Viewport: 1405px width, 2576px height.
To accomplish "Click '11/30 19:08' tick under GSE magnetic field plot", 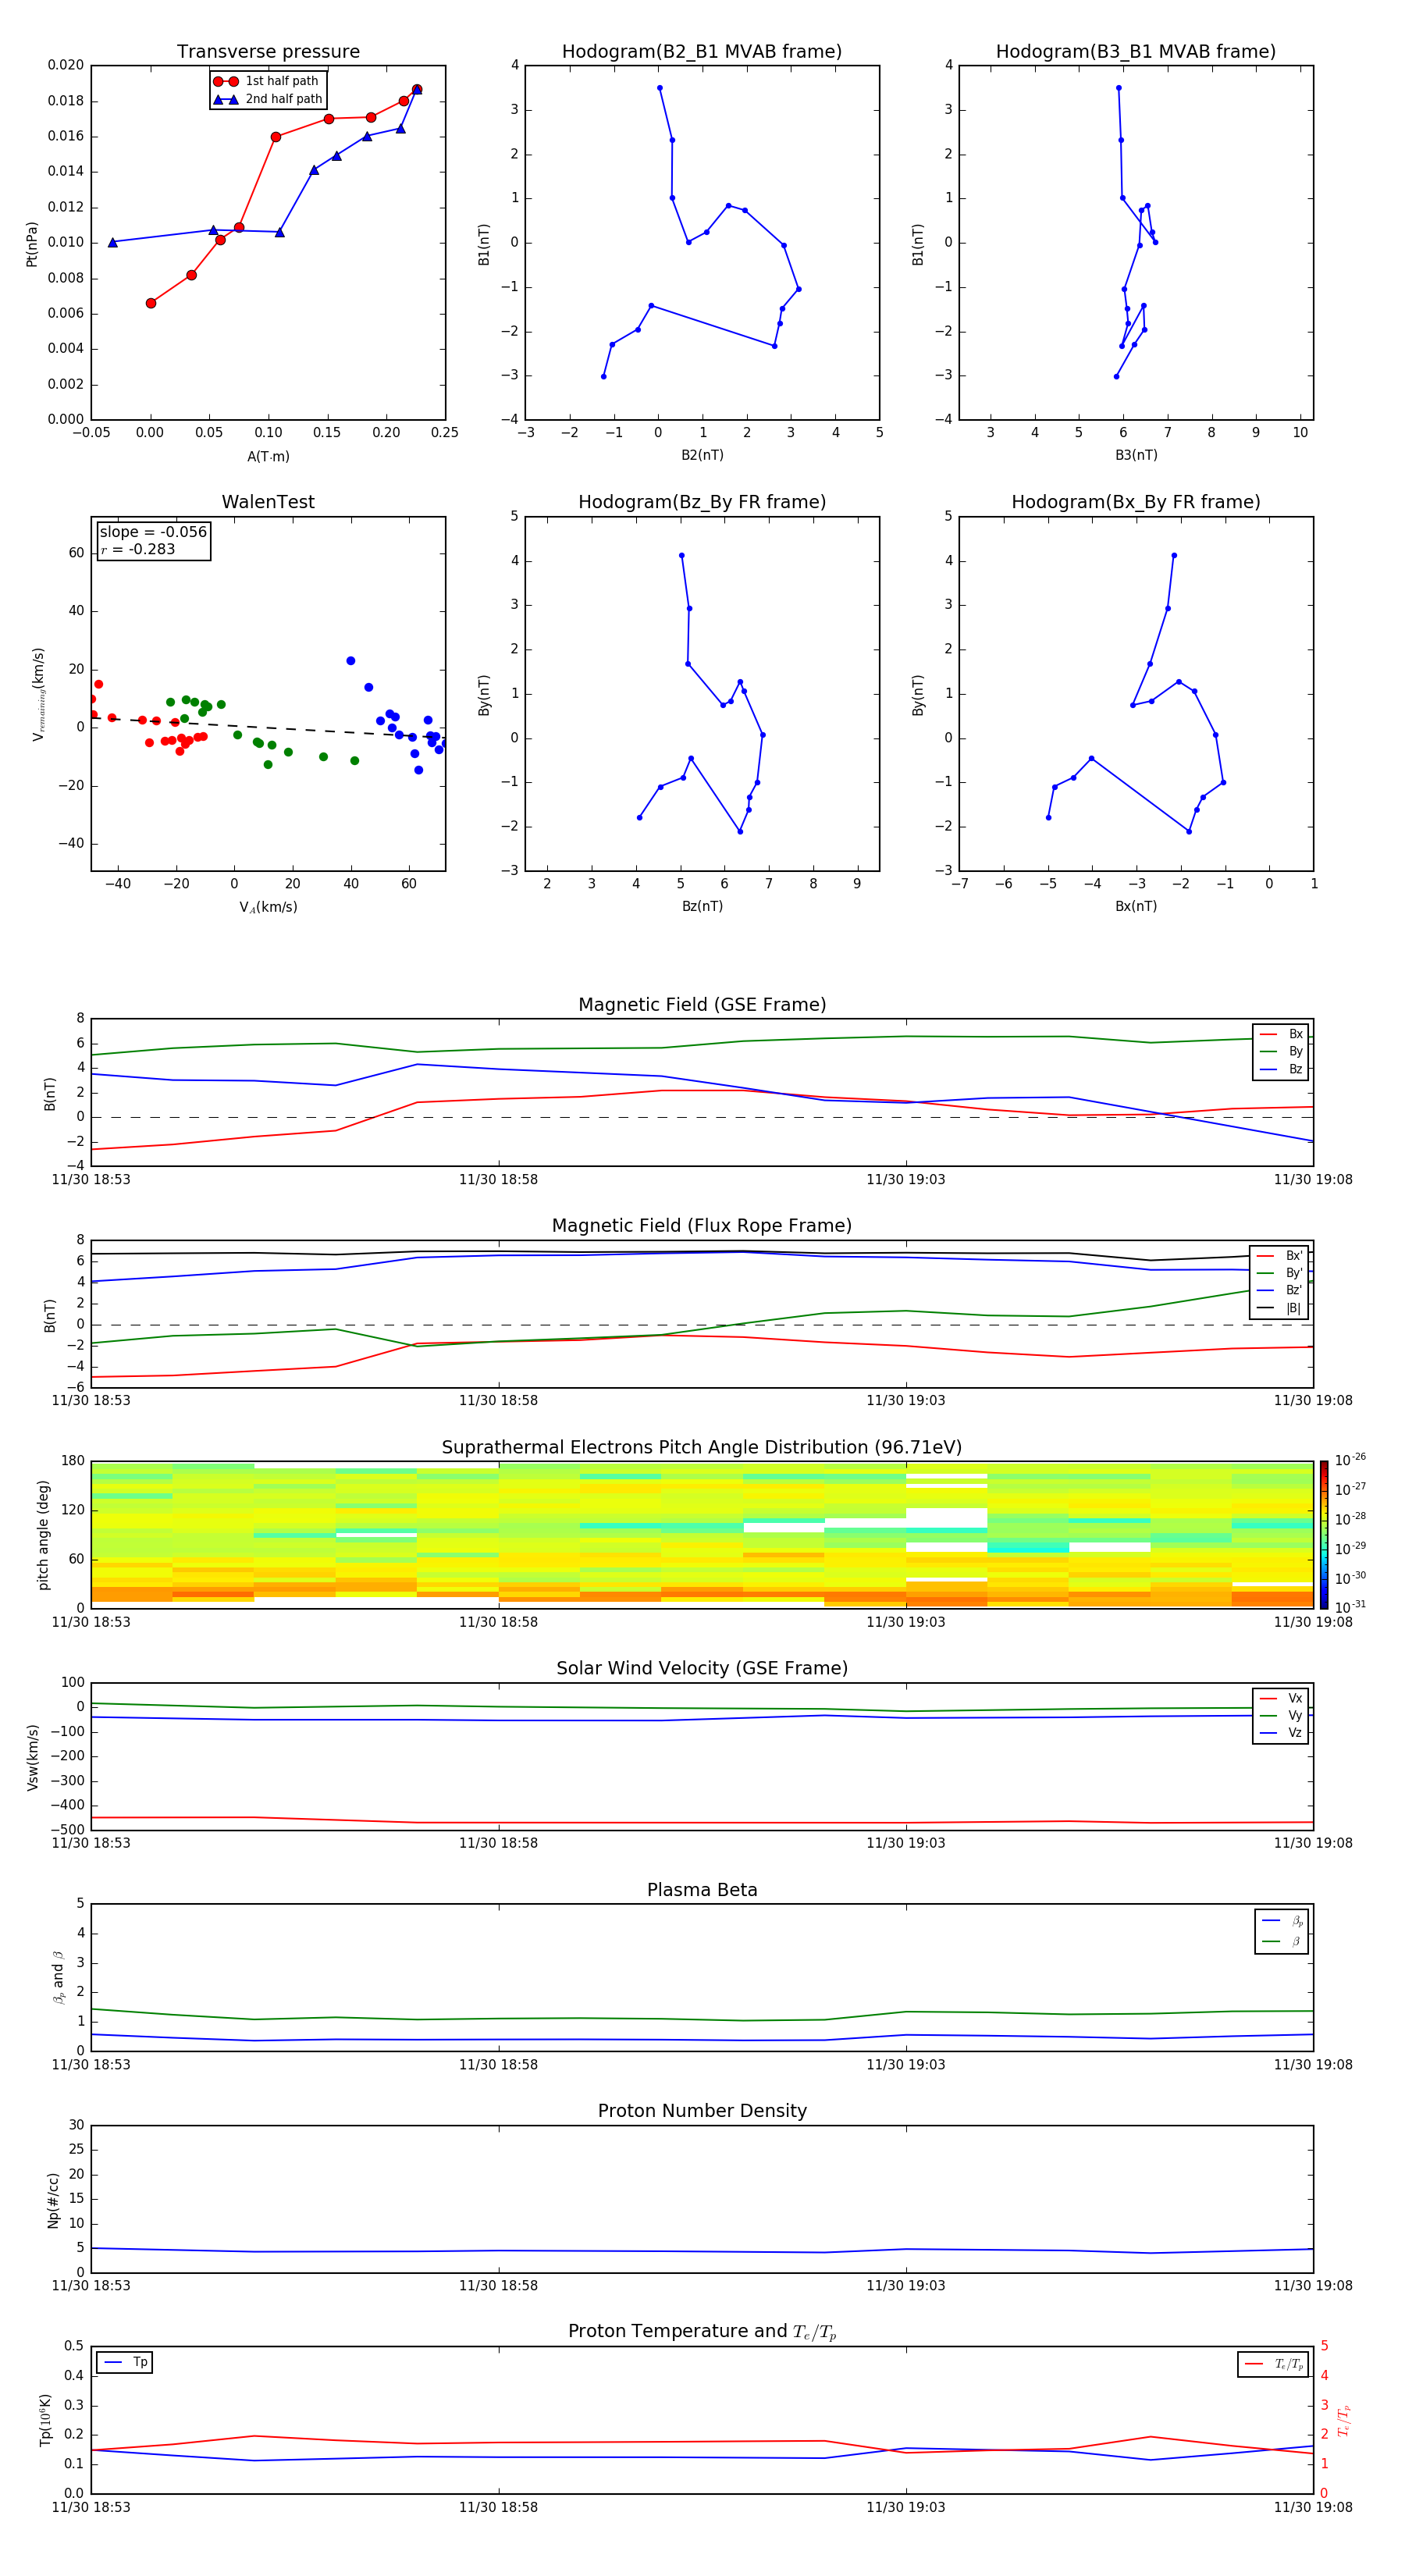I will coord(1312,1180).
